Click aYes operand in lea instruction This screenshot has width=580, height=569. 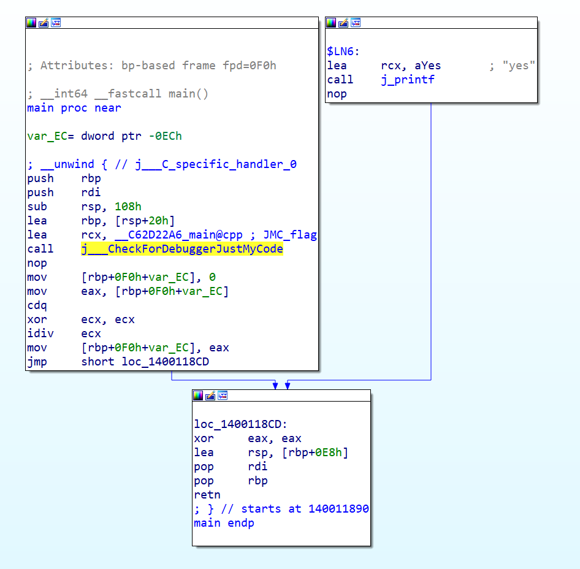pos(427,66)
